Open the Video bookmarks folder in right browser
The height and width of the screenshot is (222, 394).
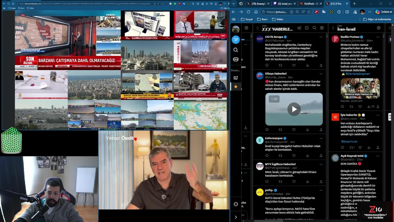pyautogui.click(x=278, y=19)
